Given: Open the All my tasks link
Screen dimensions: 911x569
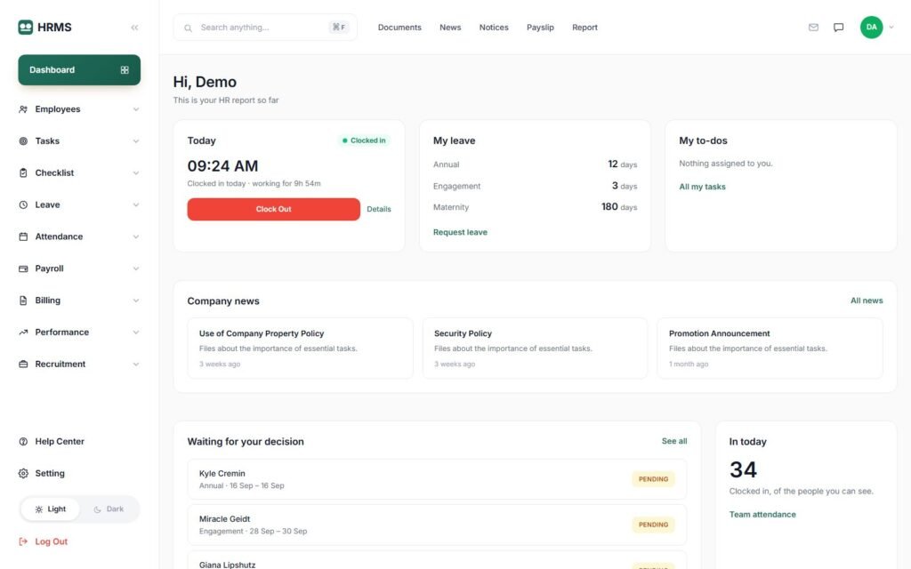Looking at the screenshot, I should point(703,187).
